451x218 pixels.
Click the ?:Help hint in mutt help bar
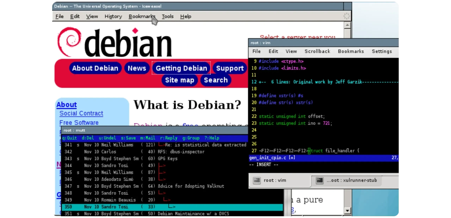[212, 138]
